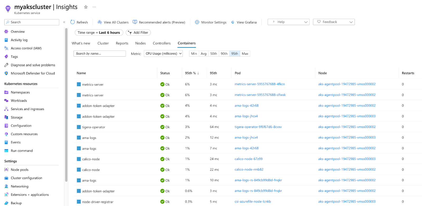Click the node-driver-registrar container icon
This screenshot has height=206, width=422.
point(79,202)
